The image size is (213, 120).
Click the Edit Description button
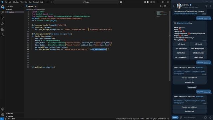(x=181, y=48)
